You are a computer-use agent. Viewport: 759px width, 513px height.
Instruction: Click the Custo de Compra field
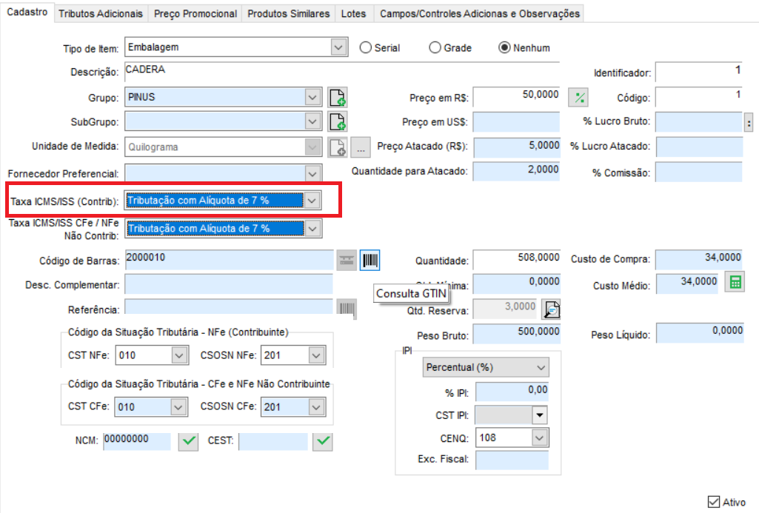click(699, 259)
